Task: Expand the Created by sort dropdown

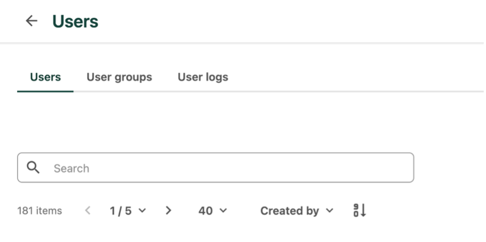Action: [x=297, y=211]
